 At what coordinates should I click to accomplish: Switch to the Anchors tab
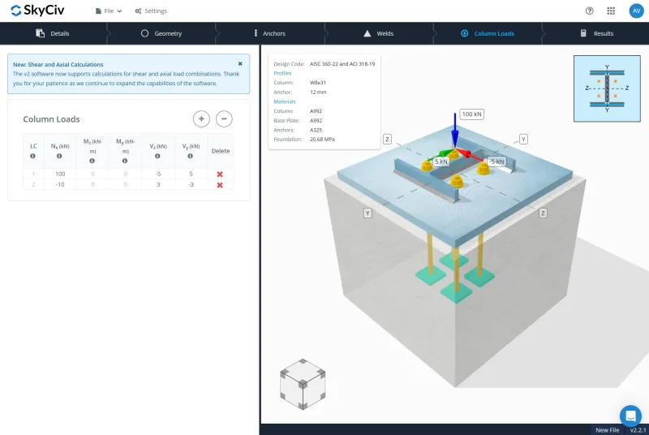click(x=269, y=33)
